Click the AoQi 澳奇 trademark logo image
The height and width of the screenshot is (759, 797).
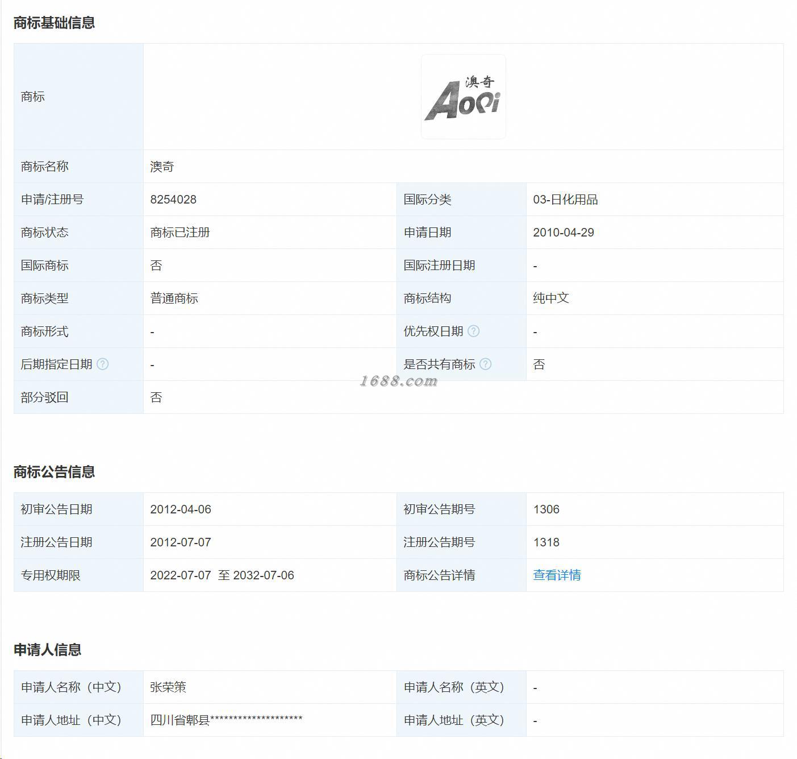click(464, 97)
